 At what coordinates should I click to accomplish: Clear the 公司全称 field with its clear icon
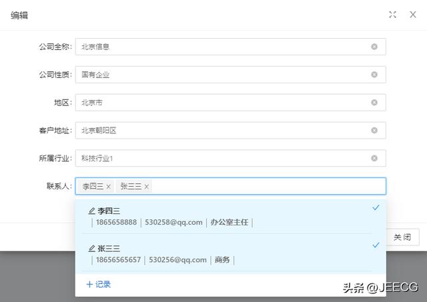click(374, 47)
